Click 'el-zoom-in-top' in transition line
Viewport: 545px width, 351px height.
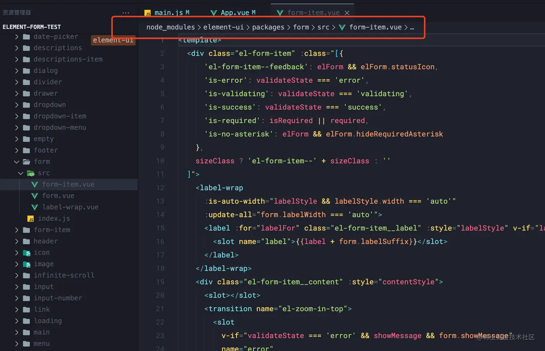coord(313,309)
